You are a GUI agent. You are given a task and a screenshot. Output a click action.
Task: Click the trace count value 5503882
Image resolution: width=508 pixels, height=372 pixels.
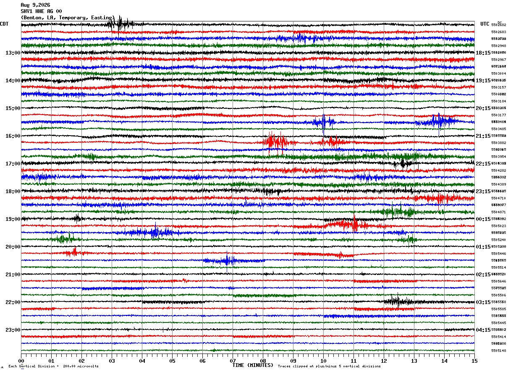pos(498,143)
